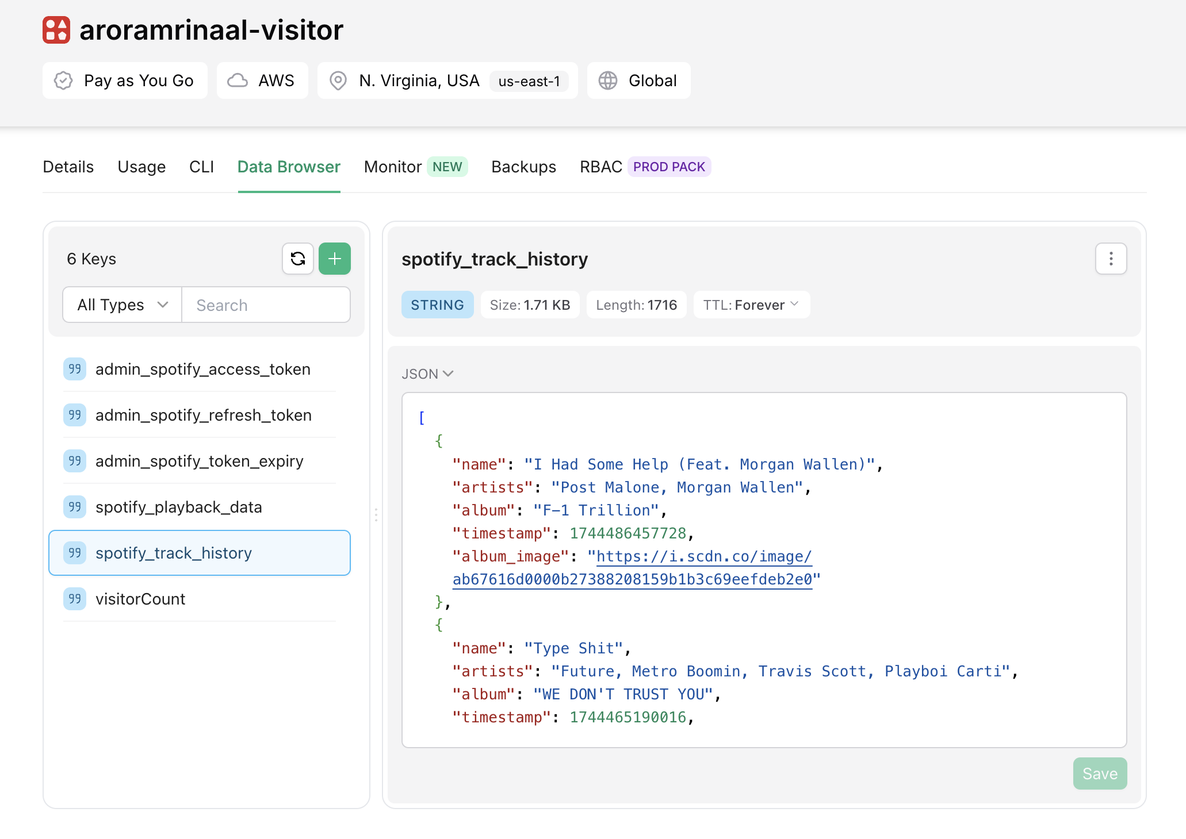Click the us-east-1 region badge
The height and width of the screenshot is (839, 1186).
click(x=529, y=81)
